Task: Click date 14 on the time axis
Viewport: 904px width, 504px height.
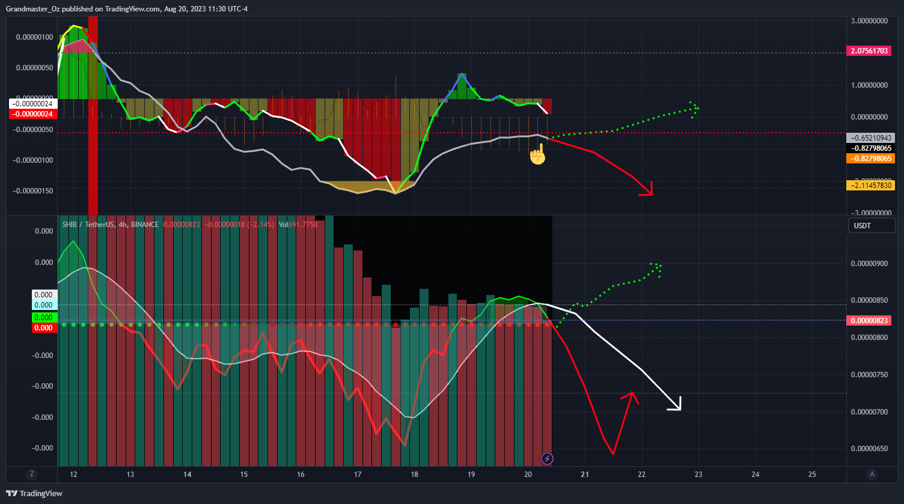Action: click(187, 475)
